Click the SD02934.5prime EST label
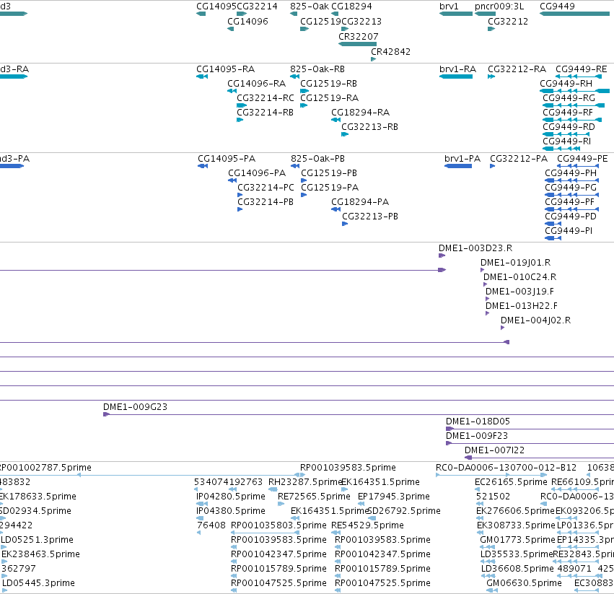The image size is (614, 594). coord(35,511)
